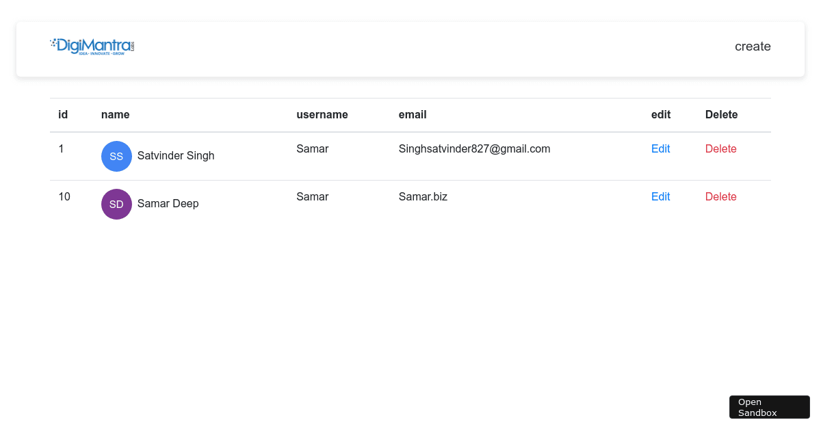Click the edit column header
This screenshot has width=821, height=431.
[661, 115]
